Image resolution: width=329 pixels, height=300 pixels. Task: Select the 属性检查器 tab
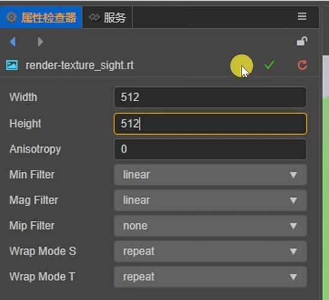(x=41, y=17)
